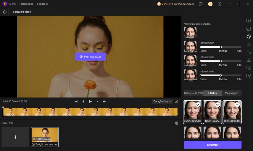Open the sidebar grid-plus tool icon
253x151 pixels.
(249, 44)
